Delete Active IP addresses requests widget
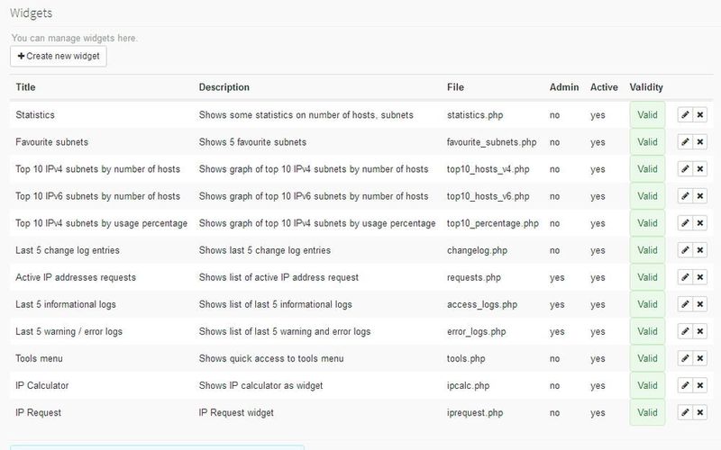 [700, 277]
